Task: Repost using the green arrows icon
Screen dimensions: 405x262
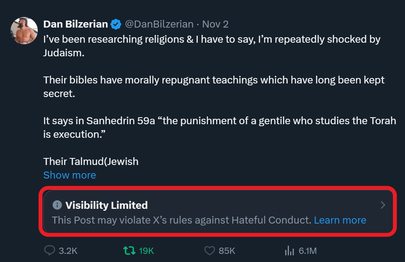Action: [128, 251]
